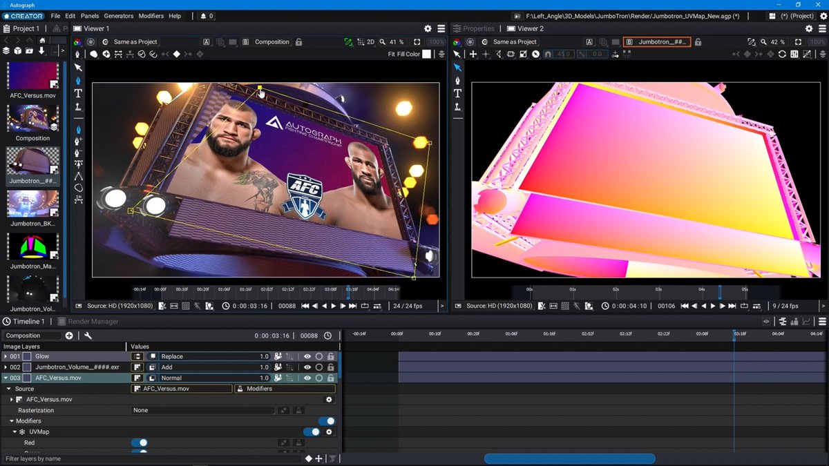
Task: Open the Timeline wrench settings tool
Action: coord(88,336)
